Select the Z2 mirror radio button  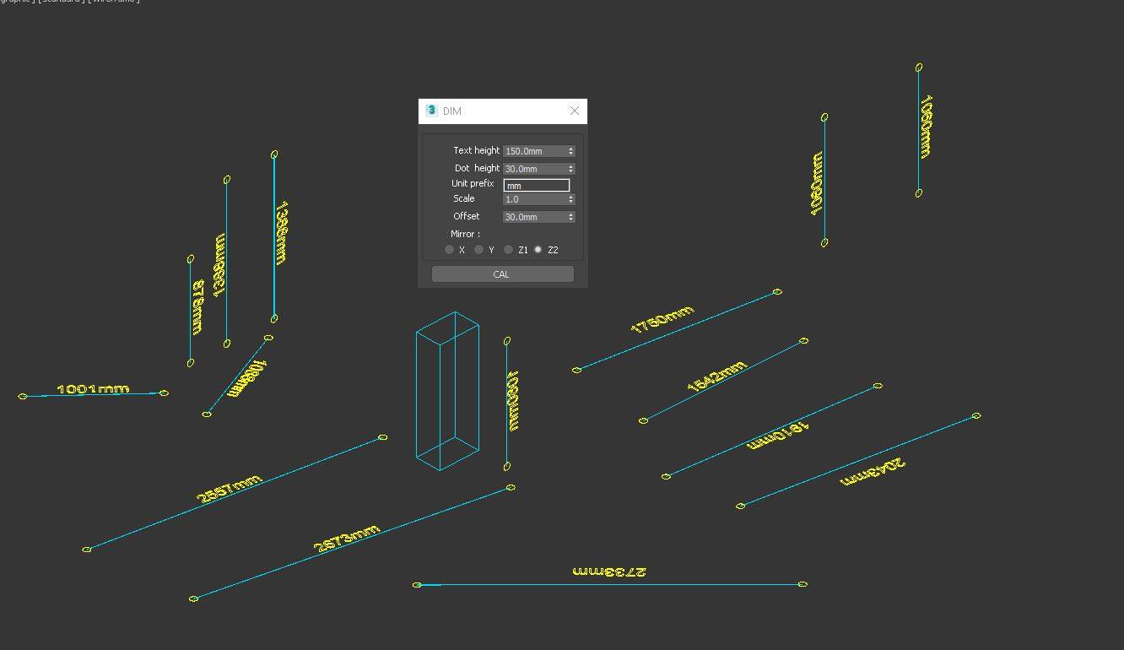tap(538, 249)
